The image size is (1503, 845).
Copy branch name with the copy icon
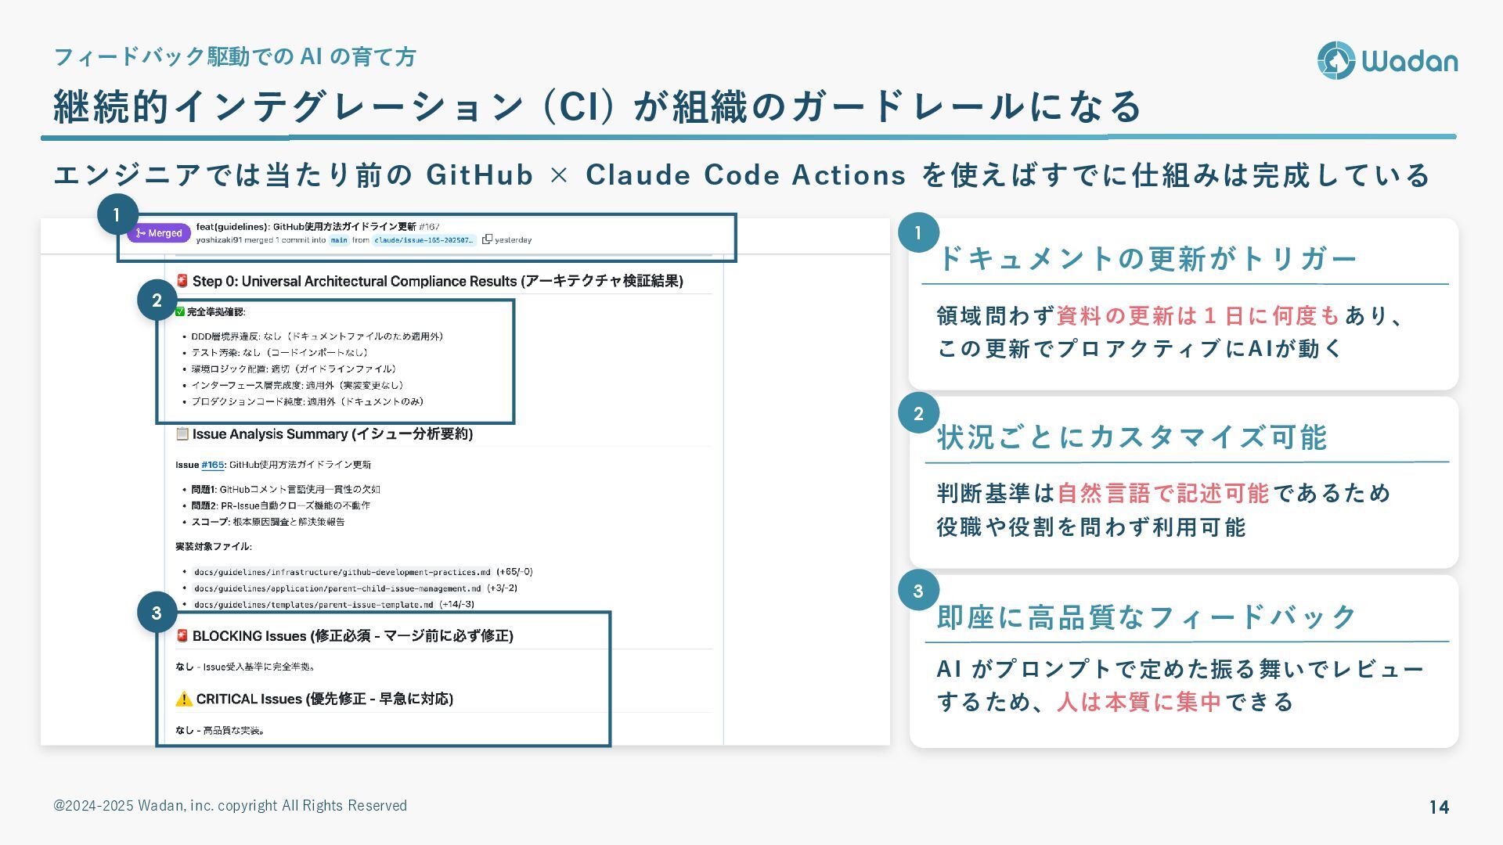click(x=487, y=239)
